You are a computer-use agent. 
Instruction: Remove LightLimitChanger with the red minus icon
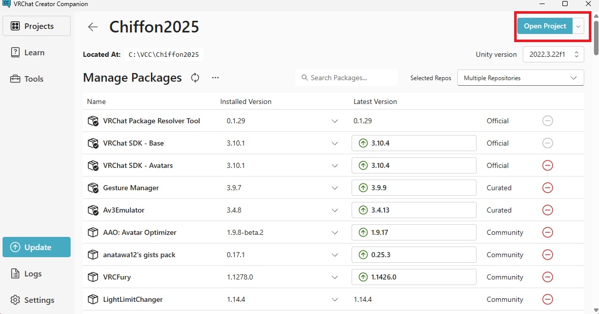point(547,299)
